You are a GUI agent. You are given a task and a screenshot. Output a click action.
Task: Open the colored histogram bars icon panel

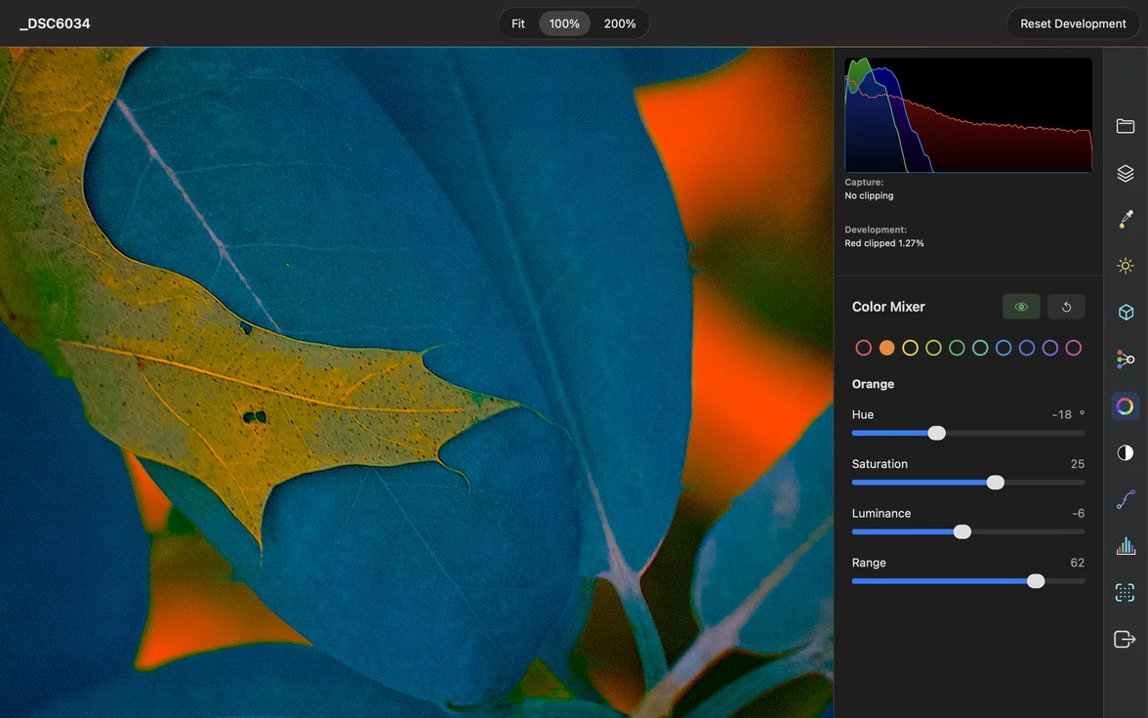point(1126,546)
